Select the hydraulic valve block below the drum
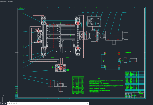The height and width of the screenshot is (105, 153). [61, 68]
